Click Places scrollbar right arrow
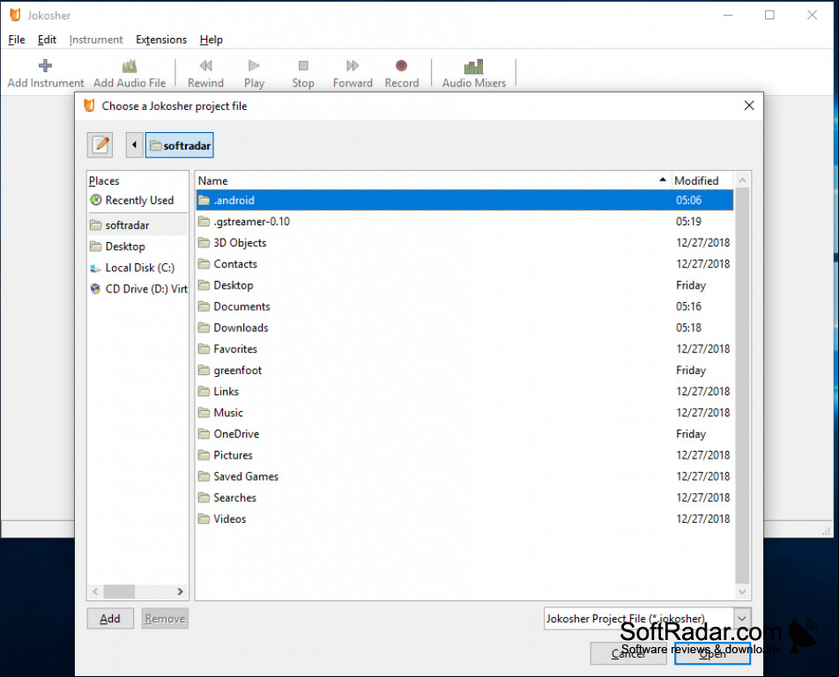This screenshot has height=677, width=839. pos(181,592)
